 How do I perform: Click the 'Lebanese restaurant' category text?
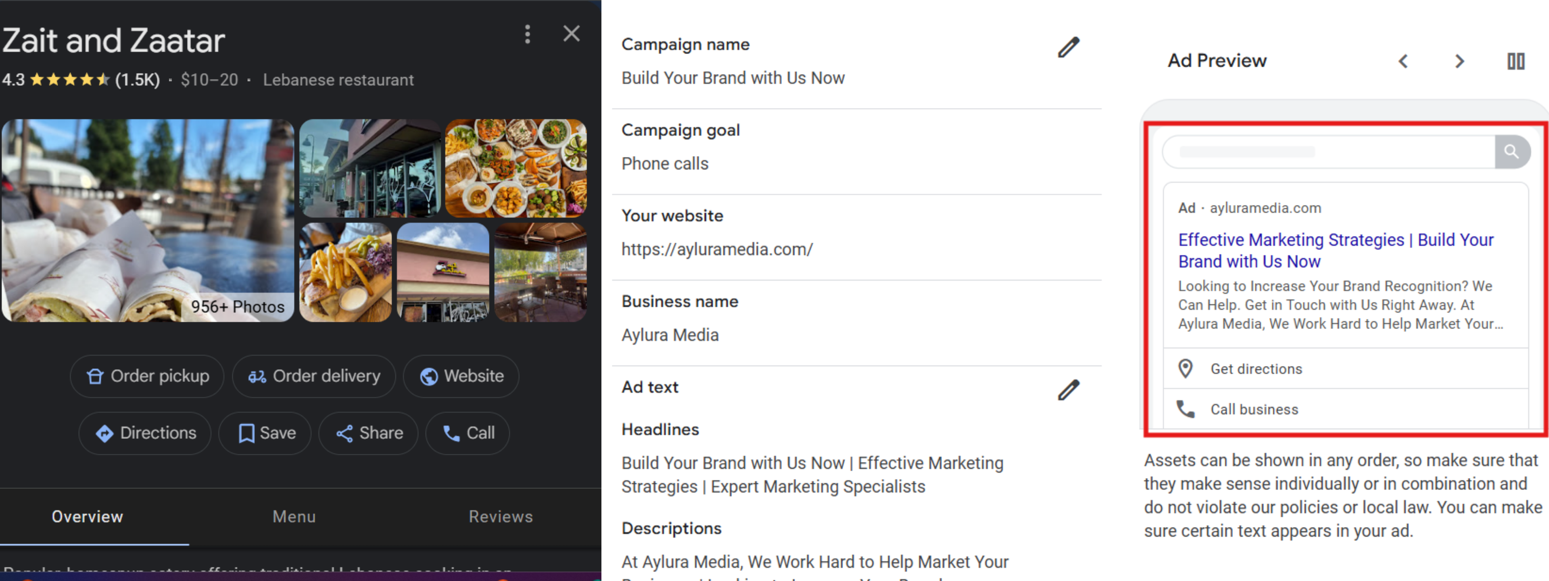coord(338,80)
